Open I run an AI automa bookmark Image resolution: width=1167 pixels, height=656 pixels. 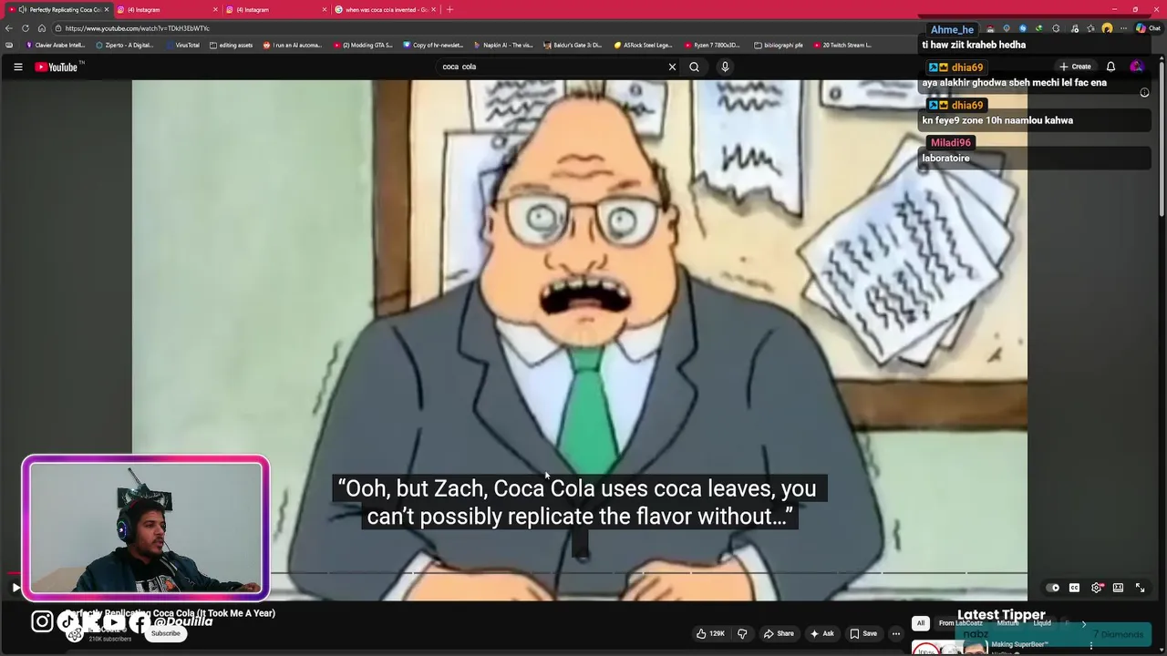(293, 45)
